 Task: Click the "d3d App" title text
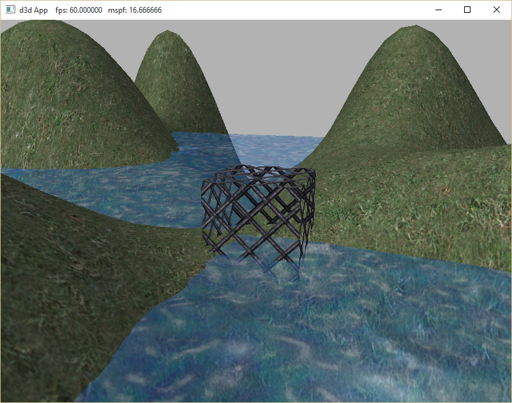point(34,10)
